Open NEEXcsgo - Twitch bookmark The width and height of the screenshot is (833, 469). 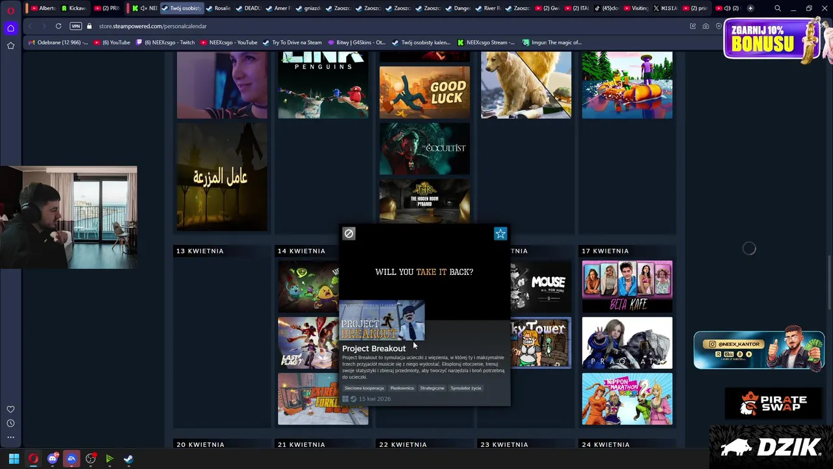(165, 42)
